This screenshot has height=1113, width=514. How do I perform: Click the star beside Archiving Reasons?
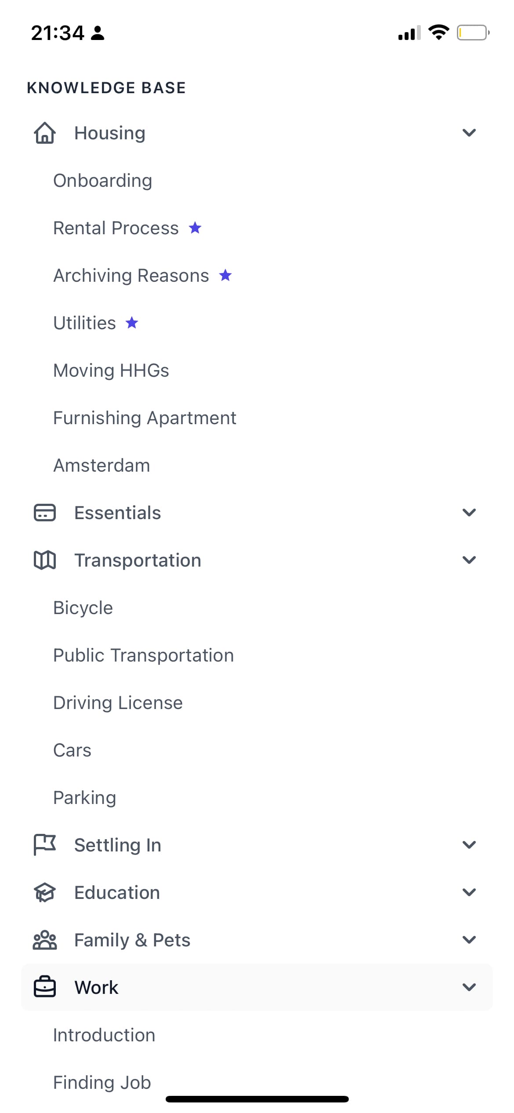[225, 275]
